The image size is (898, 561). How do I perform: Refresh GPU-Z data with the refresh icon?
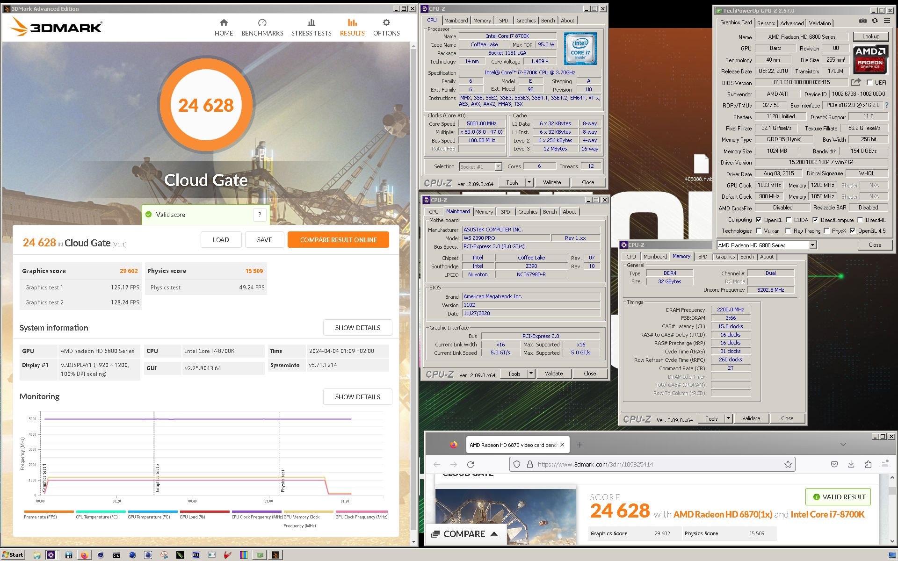click(x=875, y=21)
